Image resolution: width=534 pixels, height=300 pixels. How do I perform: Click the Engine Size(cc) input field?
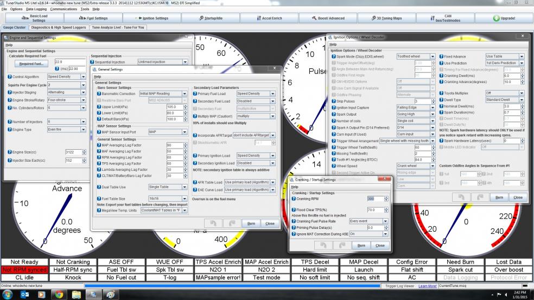coord(73,152)
